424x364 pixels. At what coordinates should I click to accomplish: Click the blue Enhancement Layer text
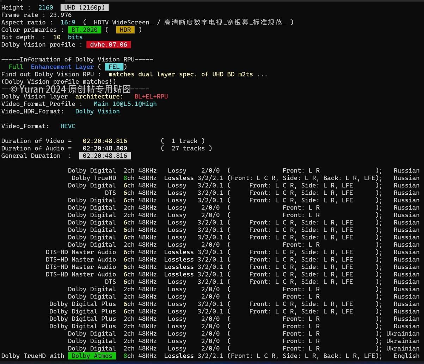pyautogui.click(x=62, y=67)
